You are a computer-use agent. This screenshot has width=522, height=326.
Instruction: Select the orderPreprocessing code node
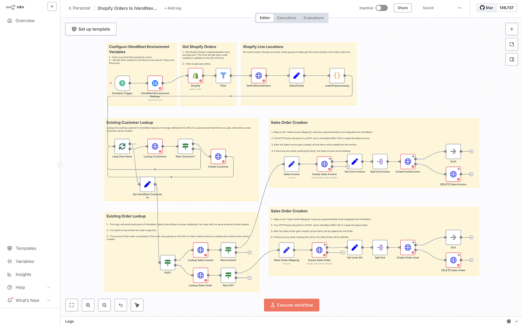click(337, 76)
